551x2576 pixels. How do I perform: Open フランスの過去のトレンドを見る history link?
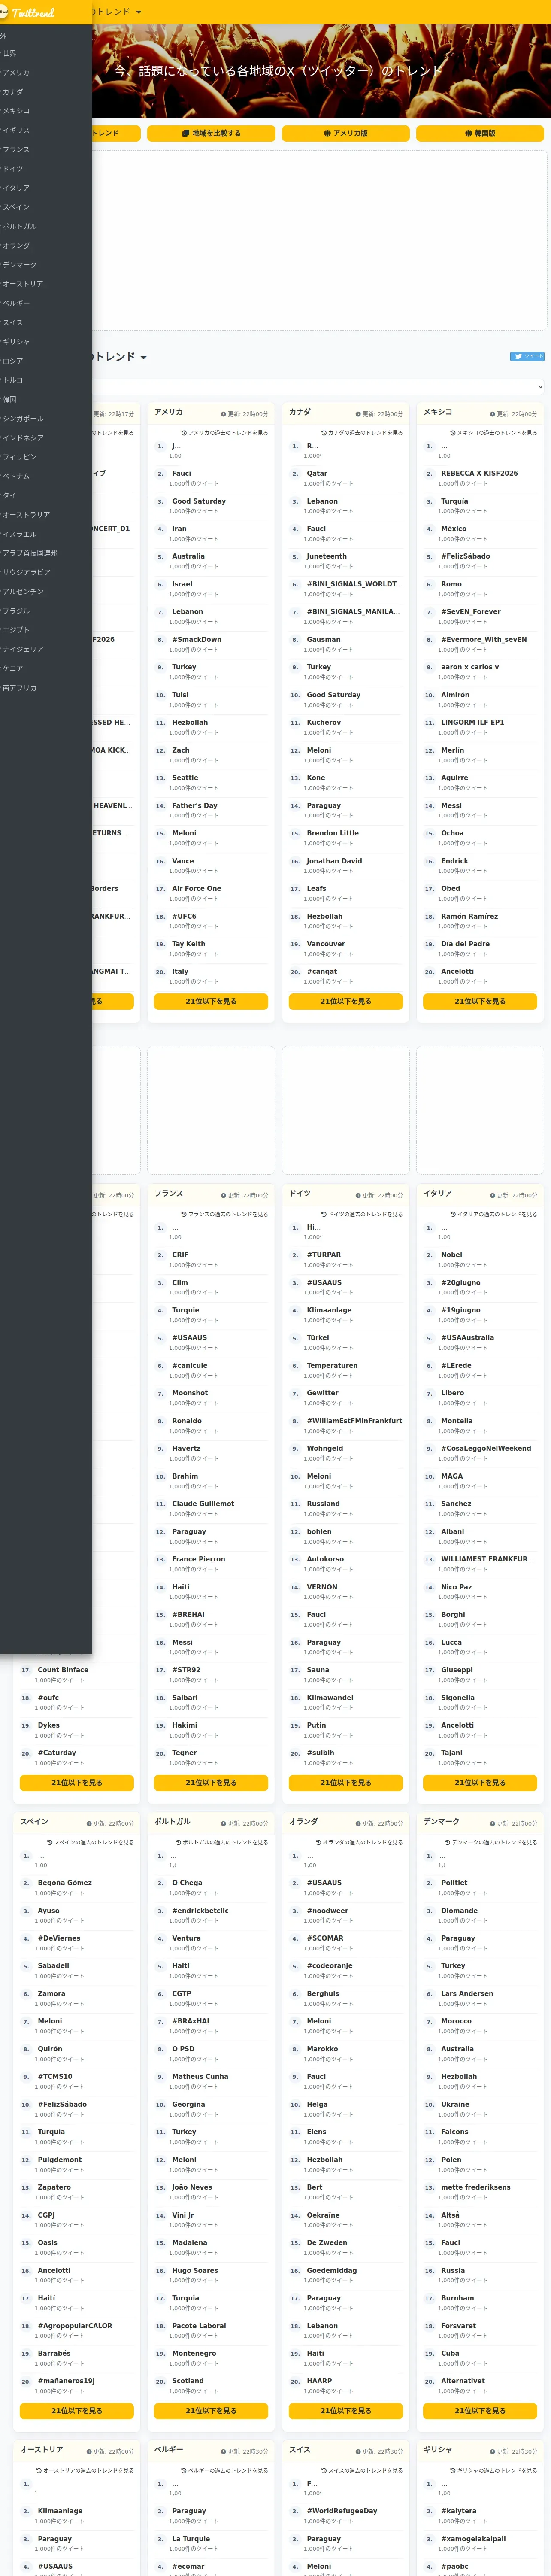point(225,1214)
